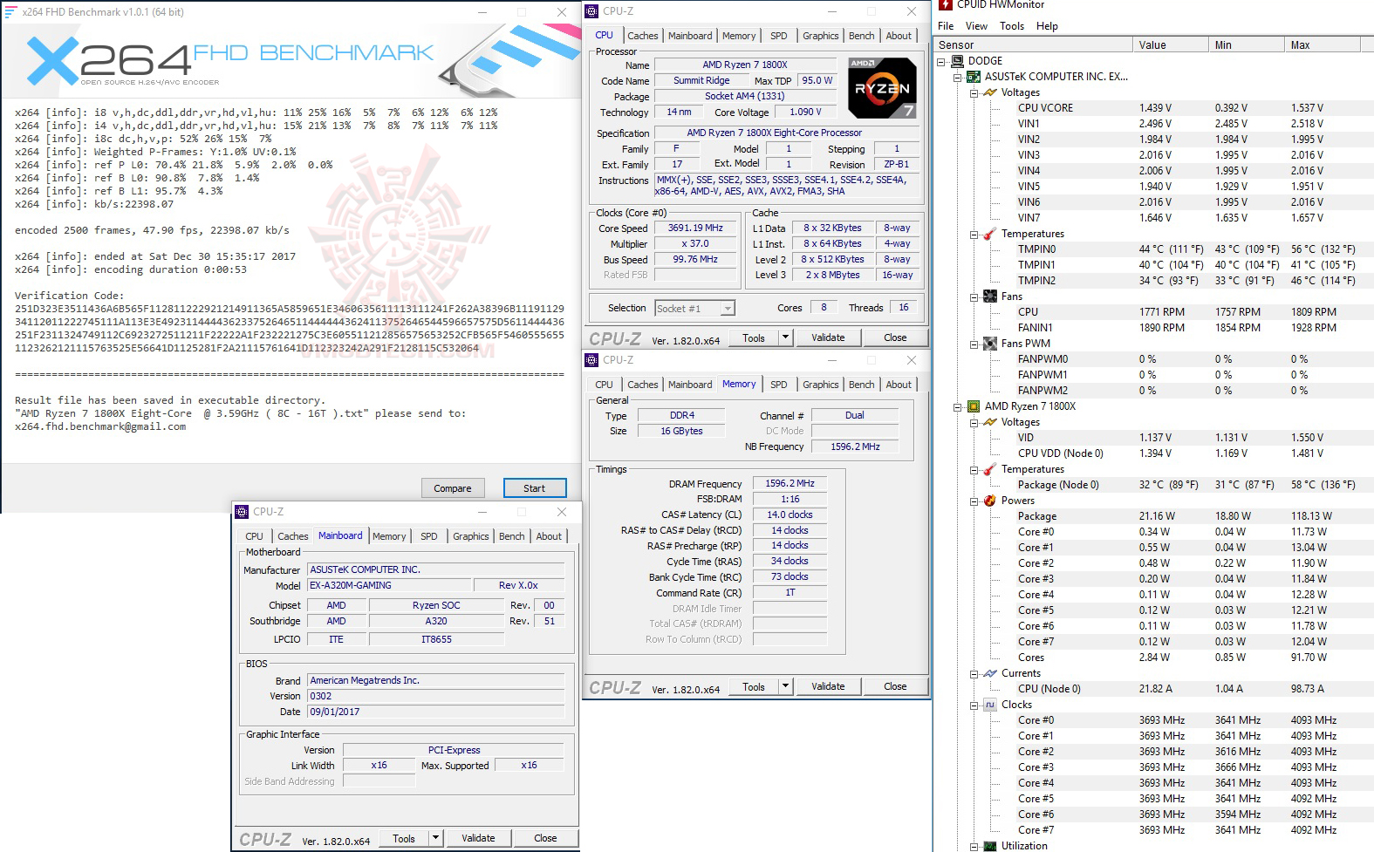The height and width of the screenshot is (852, 1374).
Task: Click the Ryzen 7 logo image in CPU-Z
Action: click(x=882, y=88)
